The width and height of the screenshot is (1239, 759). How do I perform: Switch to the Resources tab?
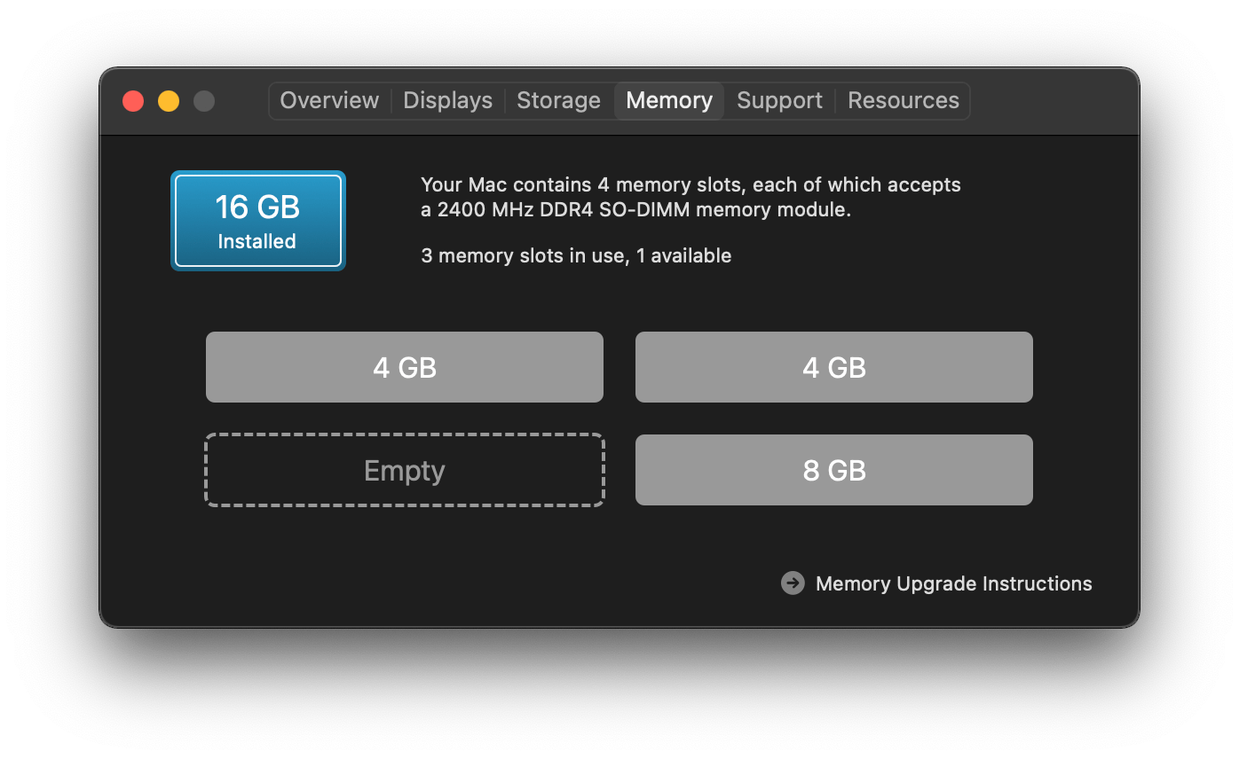point(903,100)
